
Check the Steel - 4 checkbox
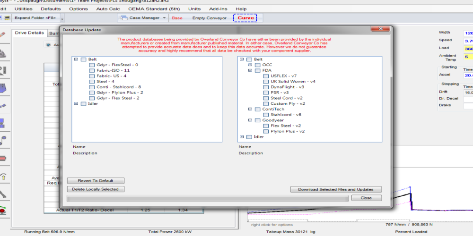click(x=91, y=82)
